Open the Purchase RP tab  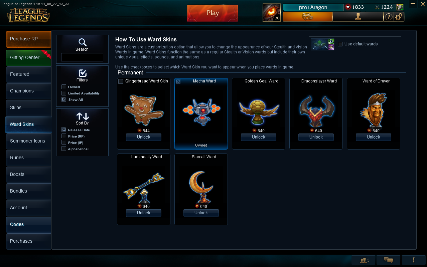coord(29,39)
